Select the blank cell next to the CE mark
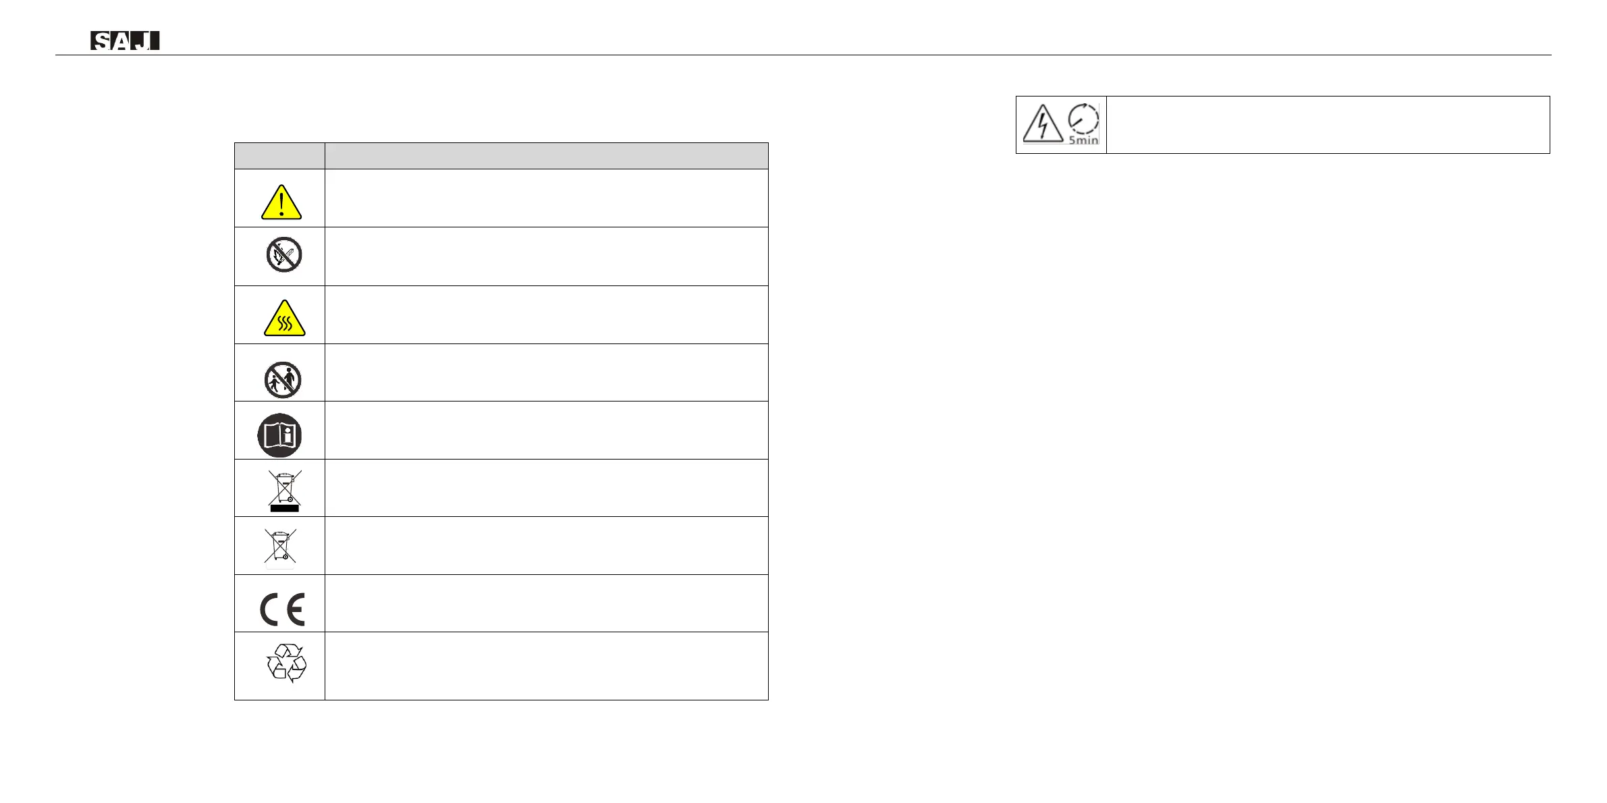The width and height of the screenshot is (1607, 803). pos(546,603)
